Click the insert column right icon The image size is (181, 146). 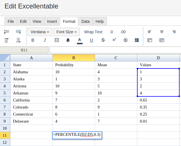(18, 32)
